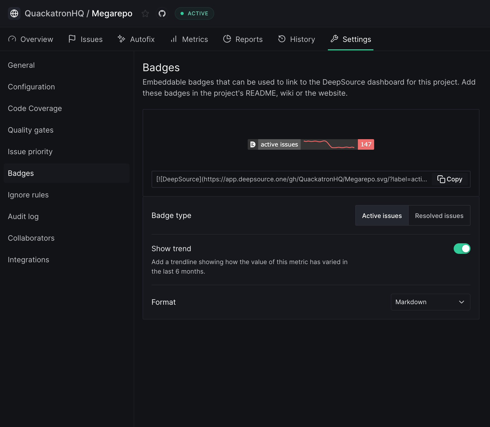
Task: Select Badges in the settings sidebar
Action: (67, 173)
